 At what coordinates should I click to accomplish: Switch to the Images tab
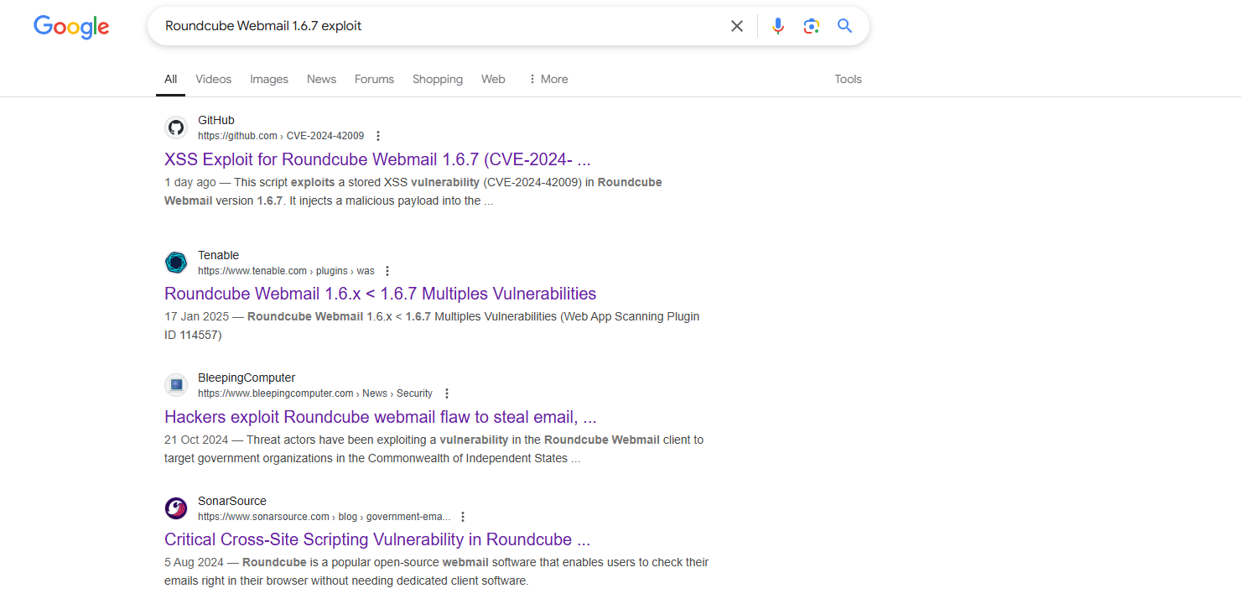coord(269,79)
